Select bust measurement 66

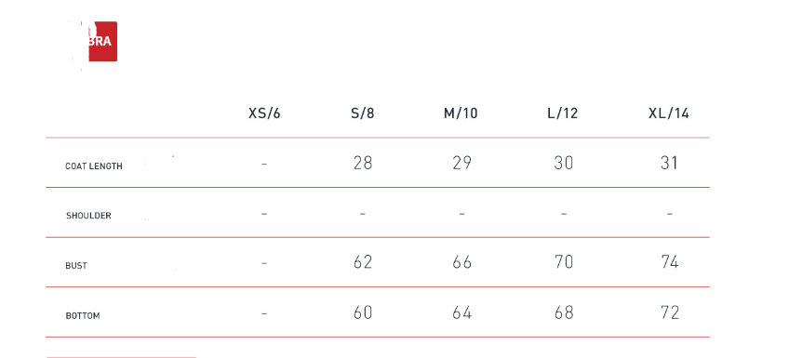coord(461,262)
